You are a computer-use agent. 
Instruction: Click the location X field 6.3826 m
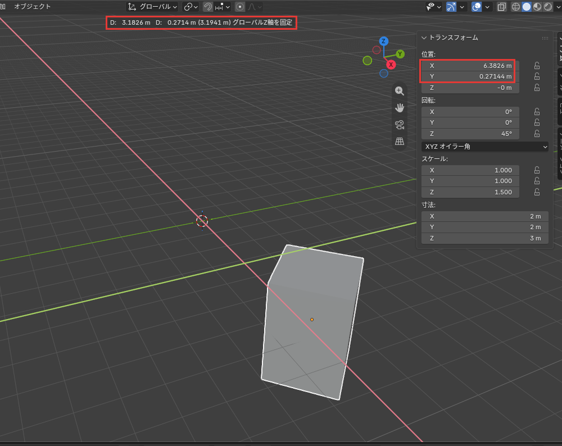pos(470,66)
